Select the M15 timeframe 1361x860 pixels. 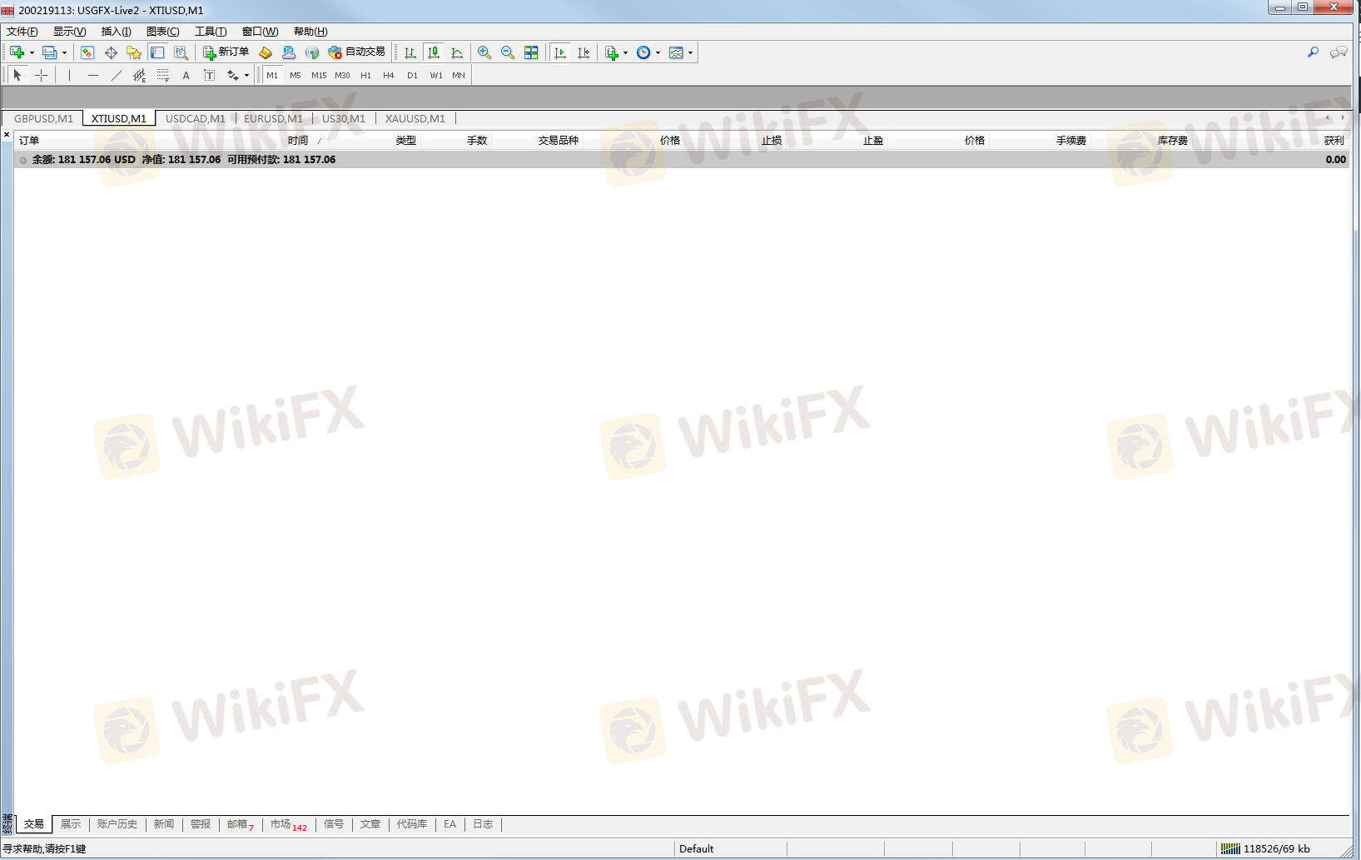(319, 75)
